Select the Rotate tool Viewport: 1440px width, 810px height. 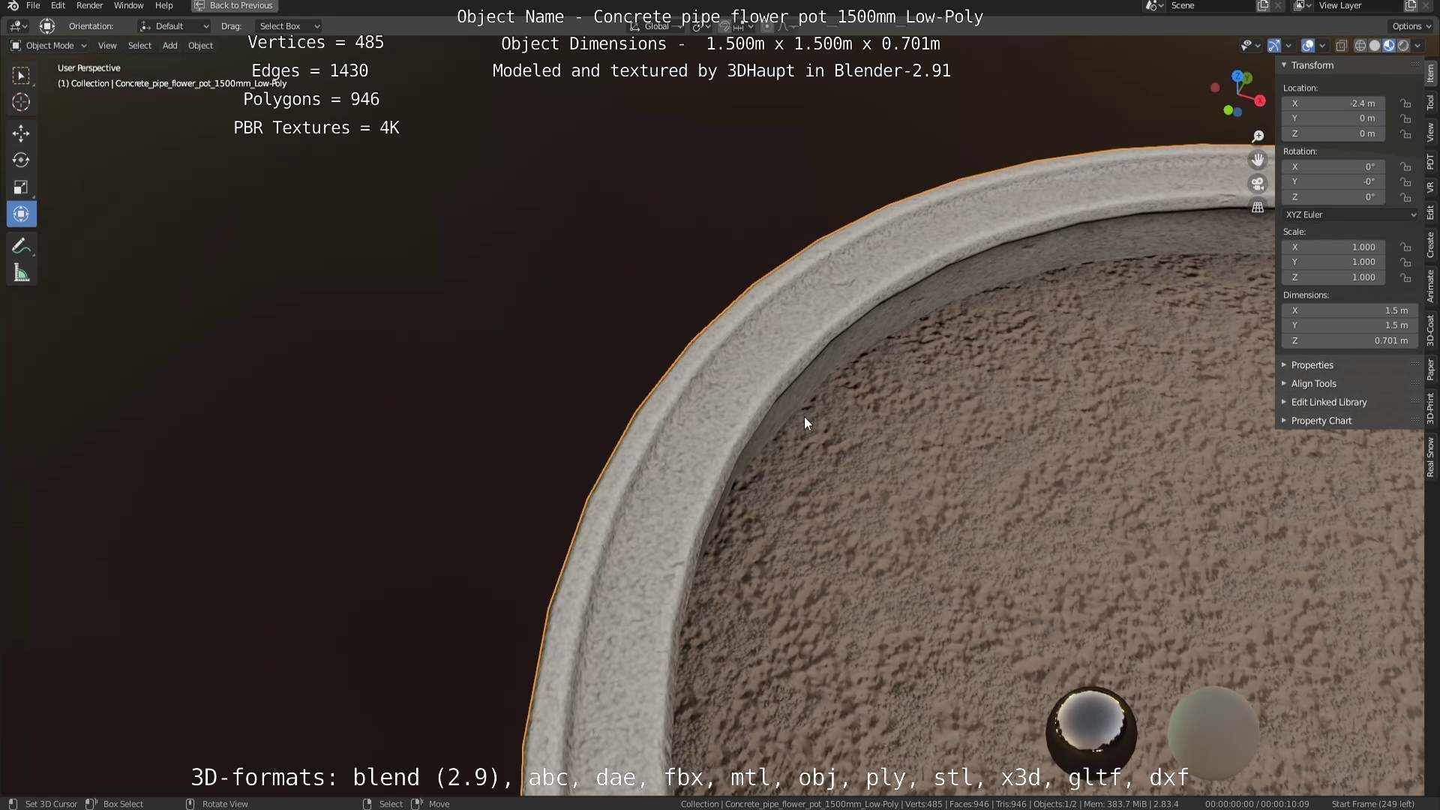point(21,160)
